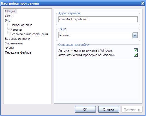The height and width of the screenshot is (116, 146).
Task: Click the Применить button
Action: 132,109
